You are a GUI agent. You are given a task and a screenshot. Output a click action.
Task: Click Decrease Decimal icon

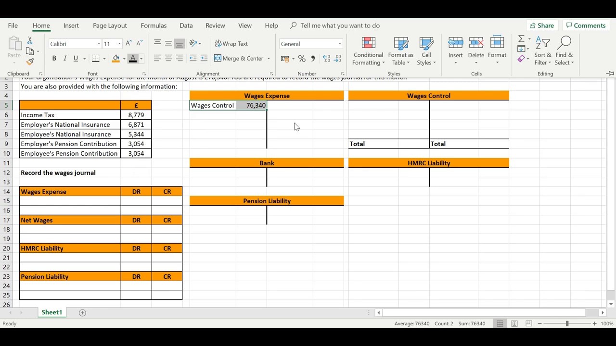[x=337, y=59]
